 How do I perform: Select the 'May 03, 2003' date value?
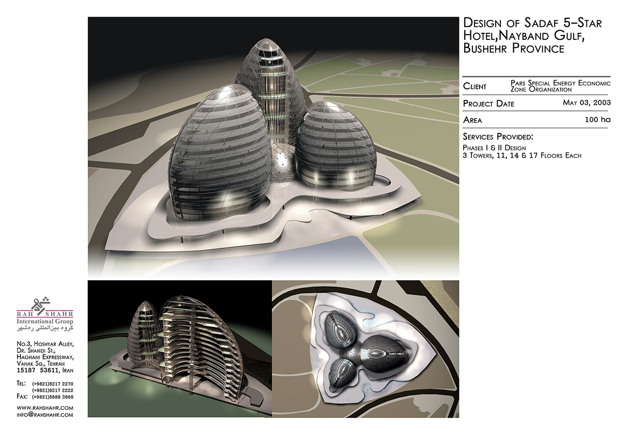click(586, 103)
